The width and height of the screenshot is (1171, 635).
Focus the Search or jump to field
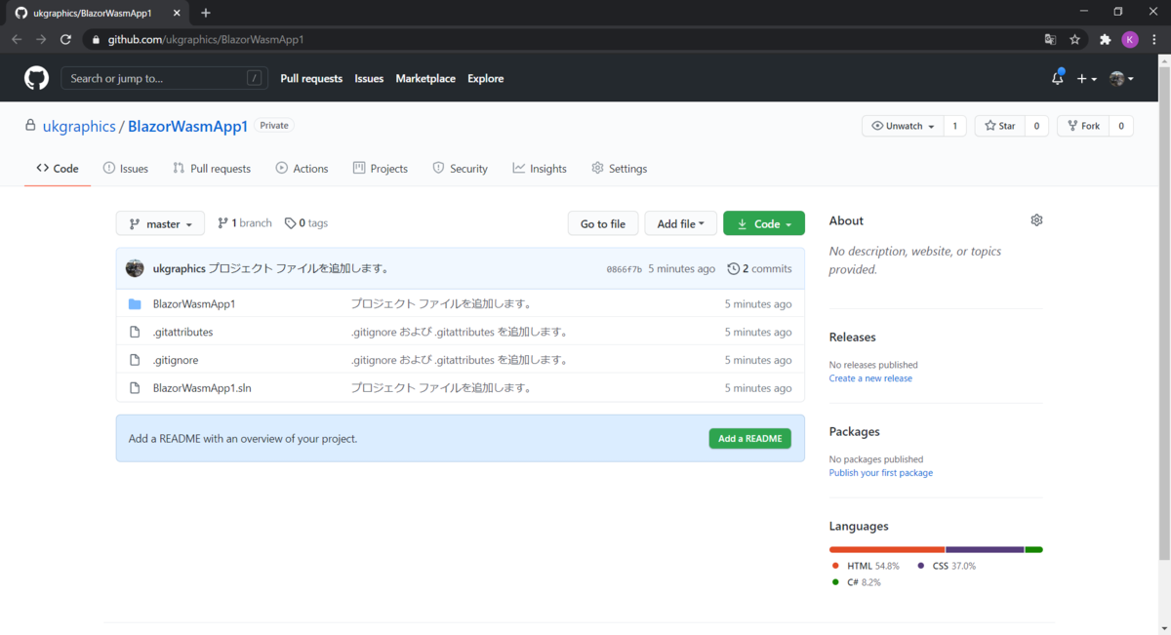(x=165, y=79)
